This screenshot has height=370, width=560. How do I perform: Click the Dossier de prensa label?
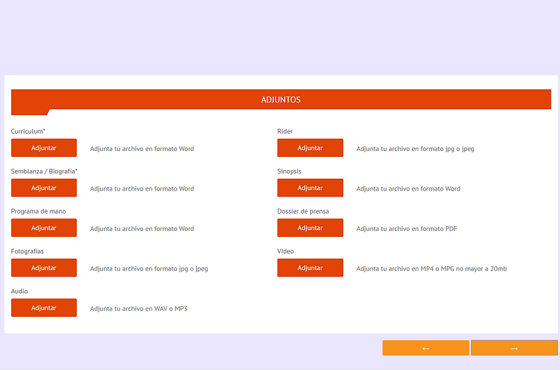[x=304, y=211]
